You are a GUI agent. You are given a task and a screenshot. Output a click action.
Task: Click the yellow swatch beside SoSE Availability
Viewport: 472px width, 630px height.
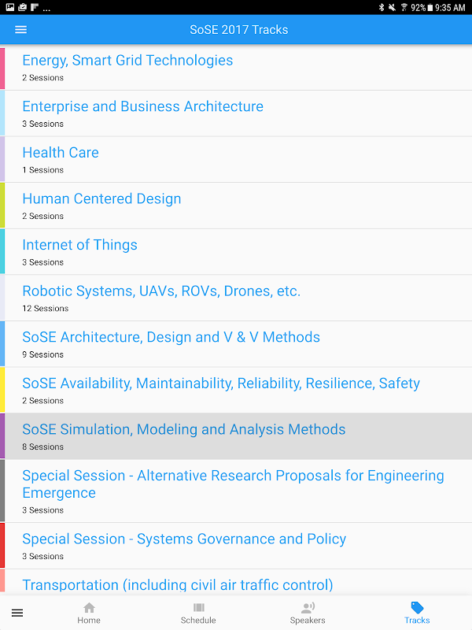(x=2, y=390)
